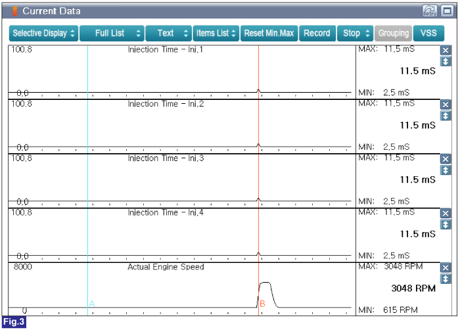
Task: Select cursor B marker in engine speed graph
Action: (263, 304)
